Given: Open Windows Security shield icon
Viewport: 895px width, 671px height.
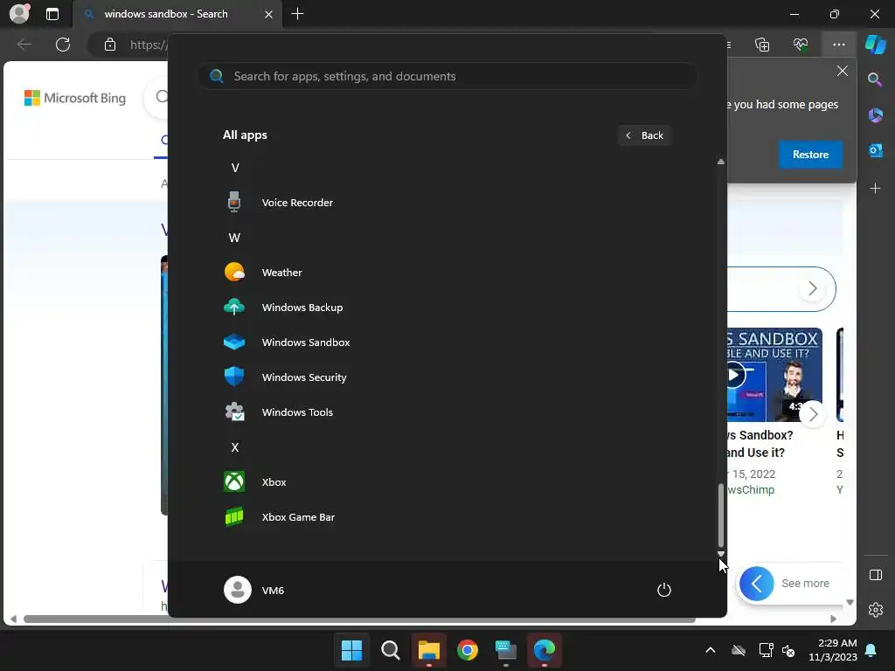Looking at the screenshot, I should point(234,377).
